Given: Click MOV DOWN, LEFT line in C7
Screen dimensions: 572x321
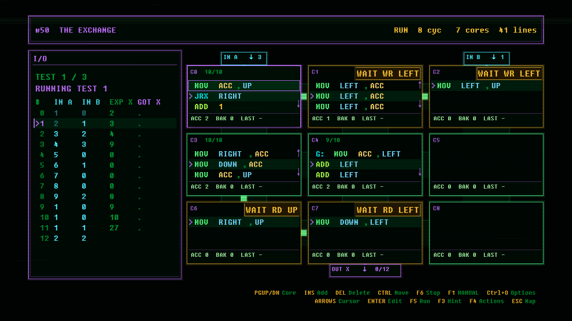Looking at the screenshot, I should (x=365, y=222).
